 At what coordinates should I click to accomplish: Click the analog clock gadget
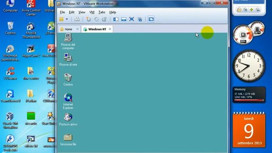(249, 66)
